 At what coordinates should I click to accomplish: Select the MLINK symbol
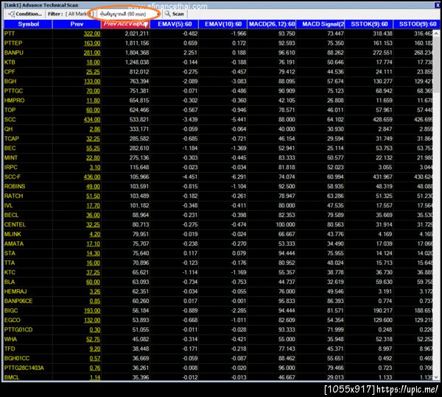[x=13, y=234]
